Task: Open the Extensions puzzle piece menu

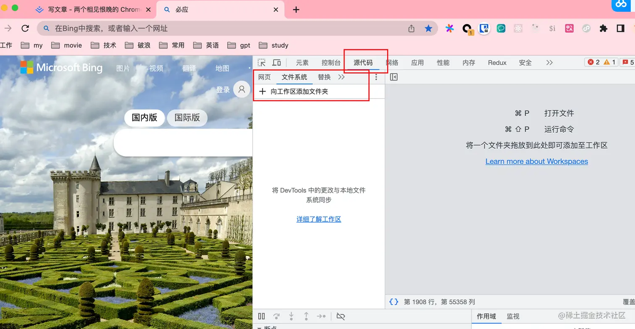Action: coord(604,28)
